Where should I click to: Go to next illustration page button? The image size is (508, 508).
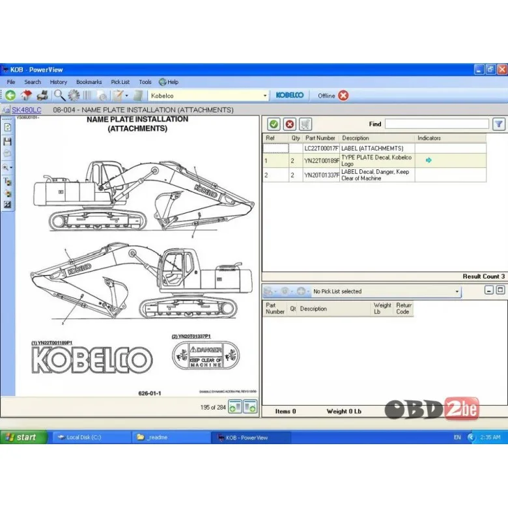[251, 406]
